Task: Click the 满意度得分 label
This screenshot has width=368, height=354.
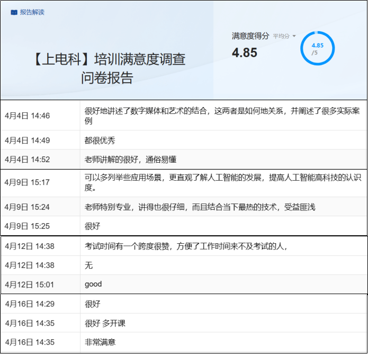Action: click(x=250, y=36)
